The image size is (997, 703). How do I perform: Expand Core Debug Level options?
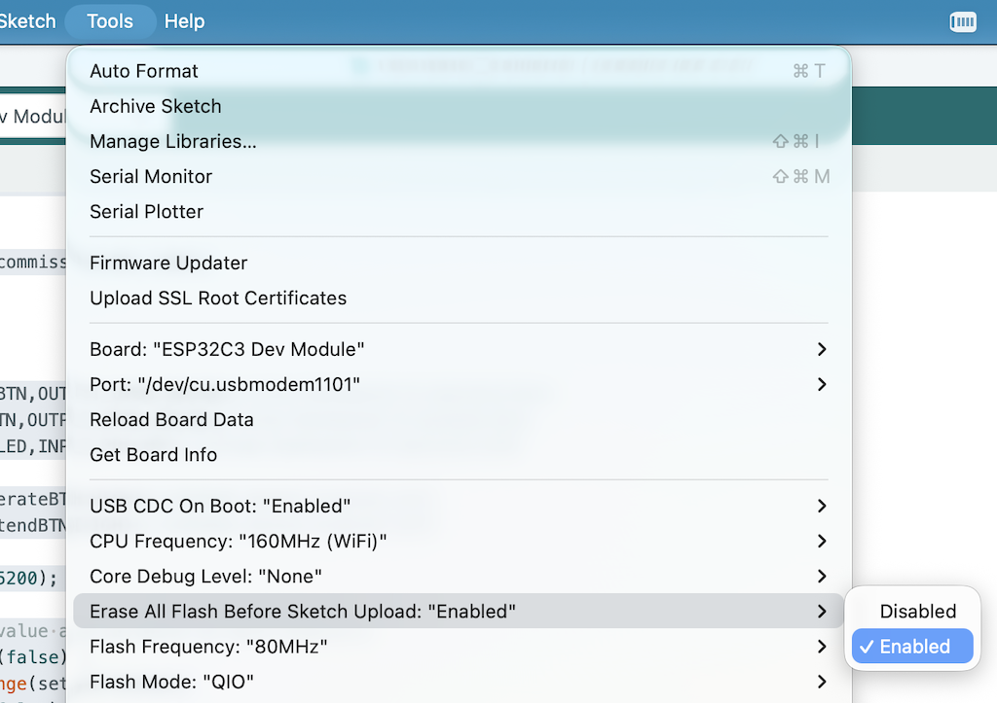[x=458, y=576]
